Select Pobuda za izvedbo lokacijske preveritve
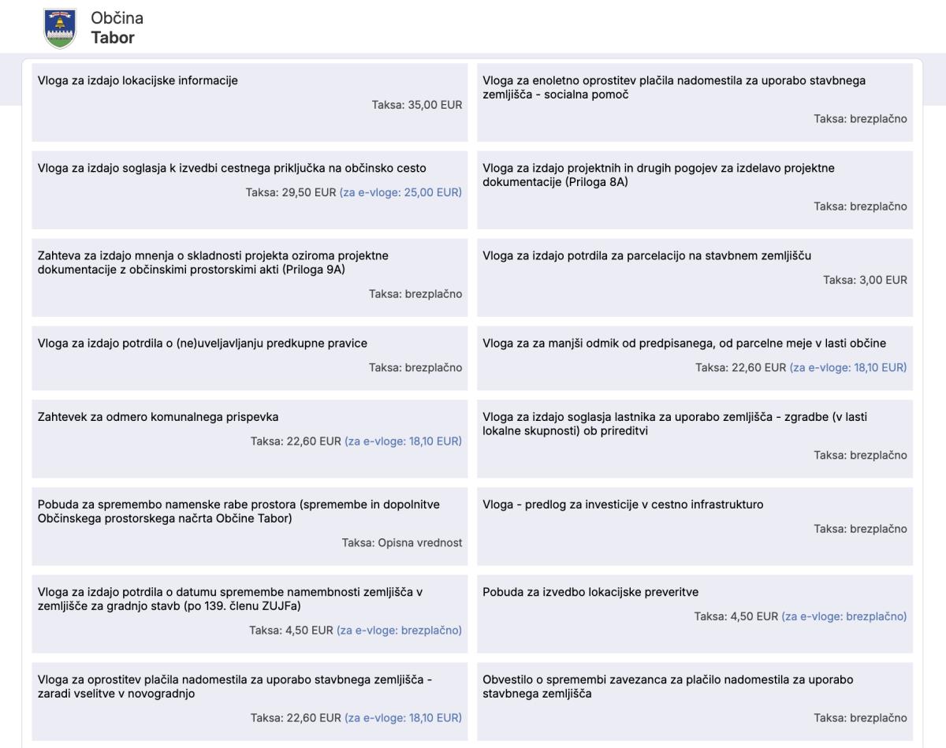The width and height of the screenshot is (946, 748). pyautogui.click(x=590, y=592)
